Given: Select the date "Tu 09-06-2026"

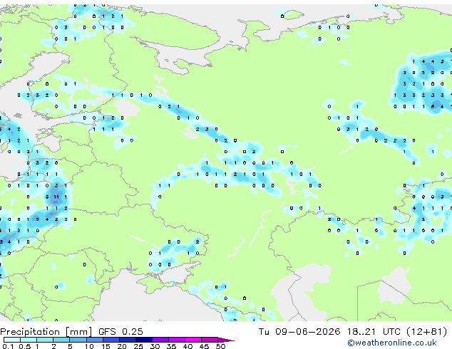Looking at the screenshot, I should pos(299,331).
